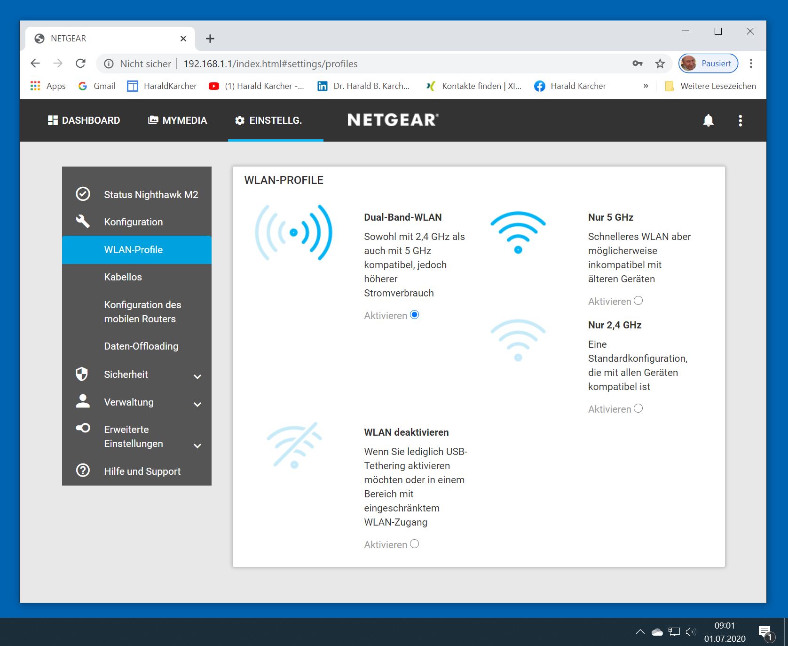The image size is (788, 646).
Task: Bookmark page with the star icon
Action: tap(660, 64)
